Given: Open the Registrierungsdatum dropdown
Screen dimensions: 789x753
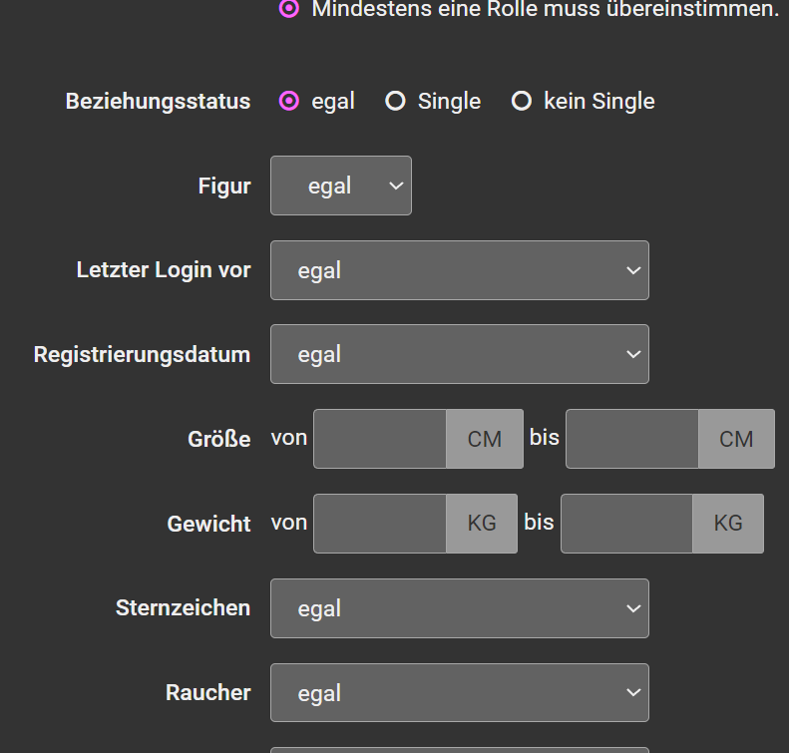Looking at the screenshot, I should (460, 354).
